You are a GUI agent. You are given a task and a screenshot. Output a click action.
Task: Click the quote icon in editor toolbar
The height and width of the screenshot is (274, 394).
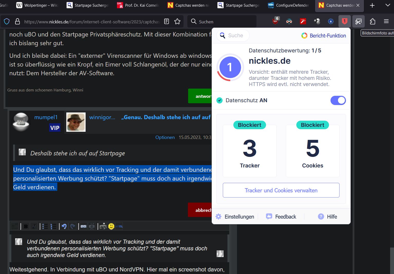coord(15,226)
